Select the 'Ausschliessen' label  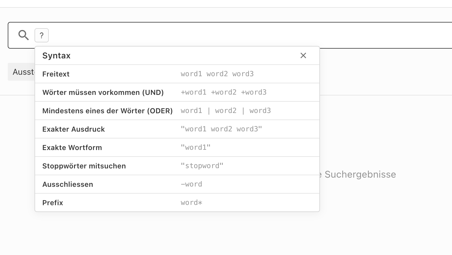point(68,184)
